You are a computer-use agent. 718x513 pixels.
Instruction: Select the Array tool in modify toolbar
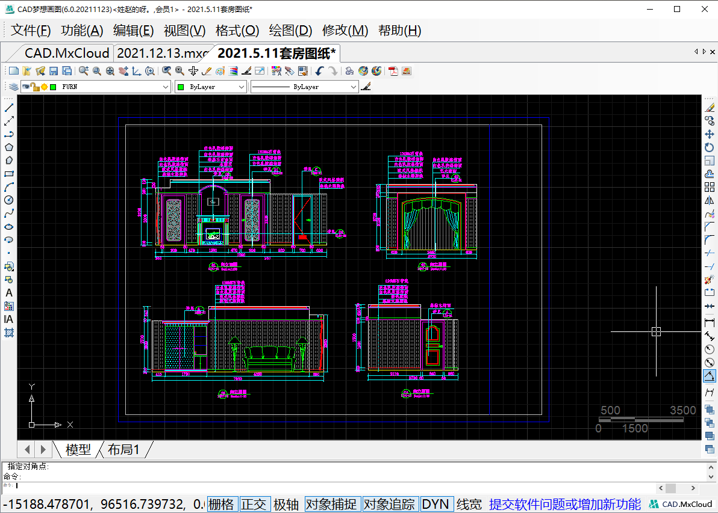710,187
